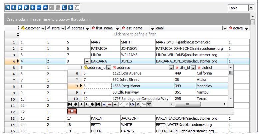Go to first record in top navigator
The image size is (260, 135).
[x=7, y=7]
